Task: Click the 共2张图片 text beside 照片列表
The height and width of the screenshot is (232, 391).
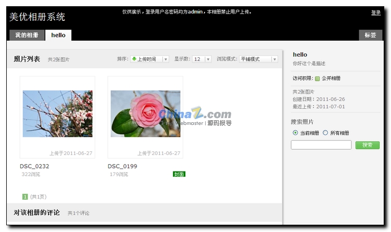Action: point(59,59)
